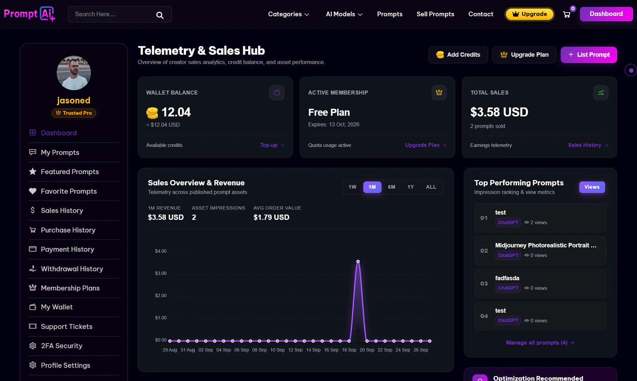637x381 pixels.
Task: Click the search magnifier icon
Action: (x=160, y=15)
